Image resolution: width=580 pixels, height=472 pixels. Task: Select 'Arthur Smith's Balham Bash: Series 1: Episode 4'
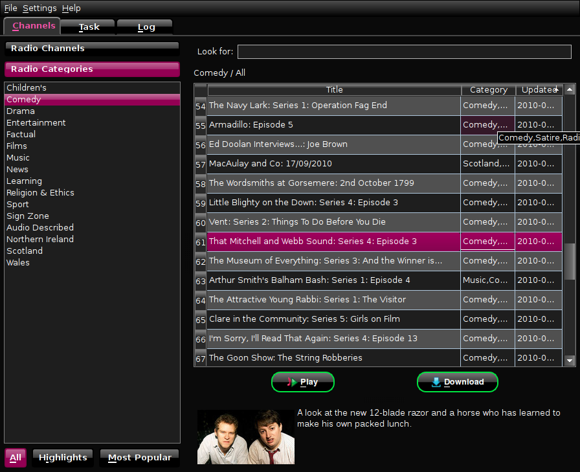(x=333, y=280)
